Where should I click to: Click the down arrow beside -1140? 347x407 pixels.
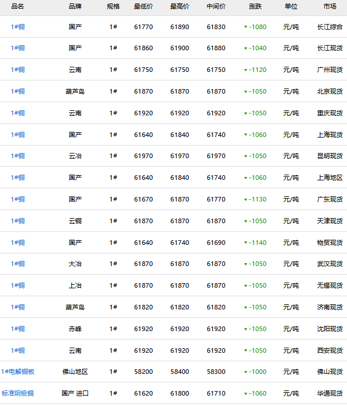coord(245,243)
